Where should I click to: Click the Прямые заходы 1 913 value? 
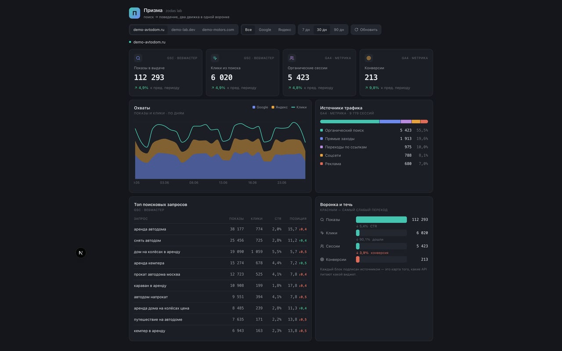(x=406, y=139)
